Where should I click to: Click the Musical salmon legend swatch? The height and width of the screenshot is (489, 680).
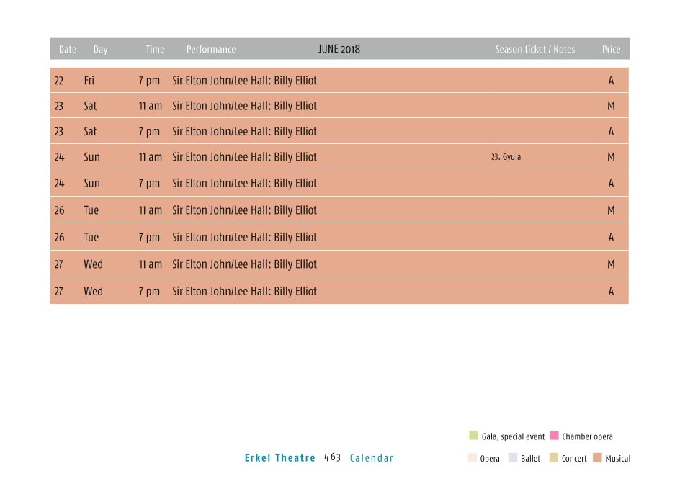597,457
